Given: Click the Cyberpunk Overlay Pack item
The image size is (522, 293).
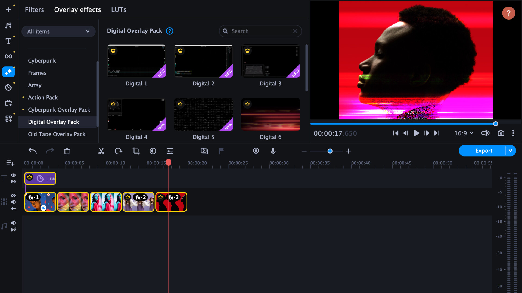Looking at the screenshot, I should pos(59,110).
